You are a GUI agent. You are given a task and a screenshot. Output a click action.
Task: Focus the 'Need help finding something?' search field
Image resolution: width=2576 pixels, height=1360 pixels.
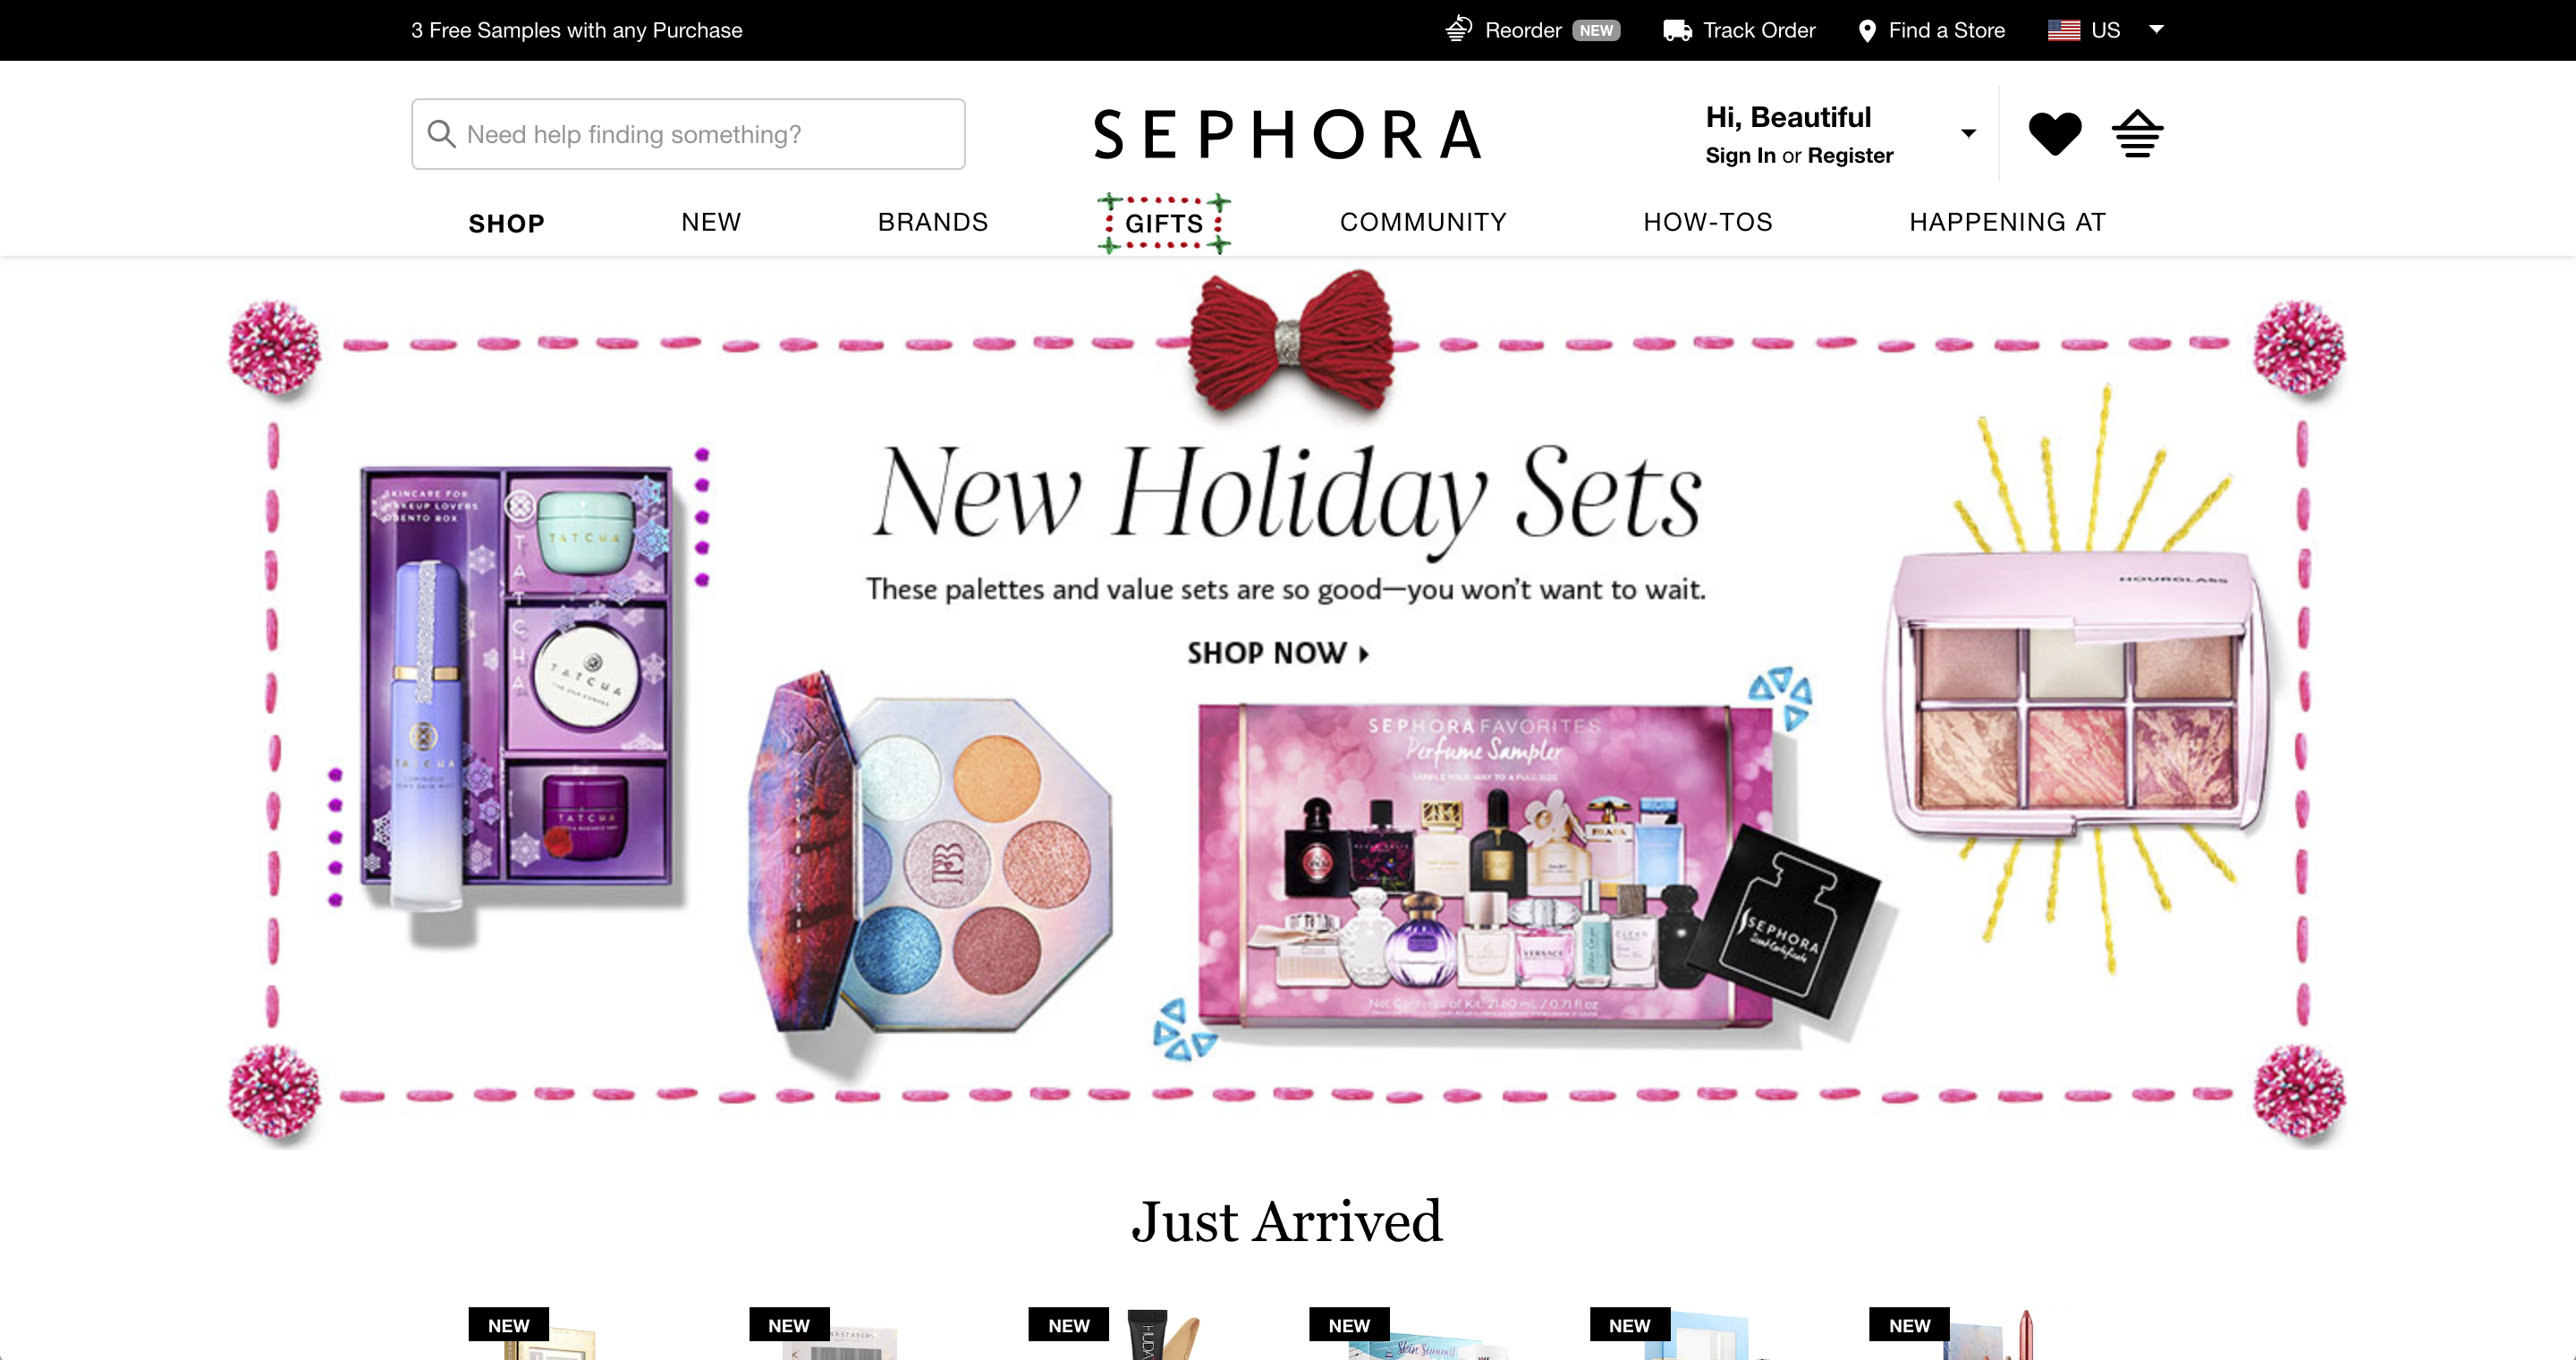point(688,134)
